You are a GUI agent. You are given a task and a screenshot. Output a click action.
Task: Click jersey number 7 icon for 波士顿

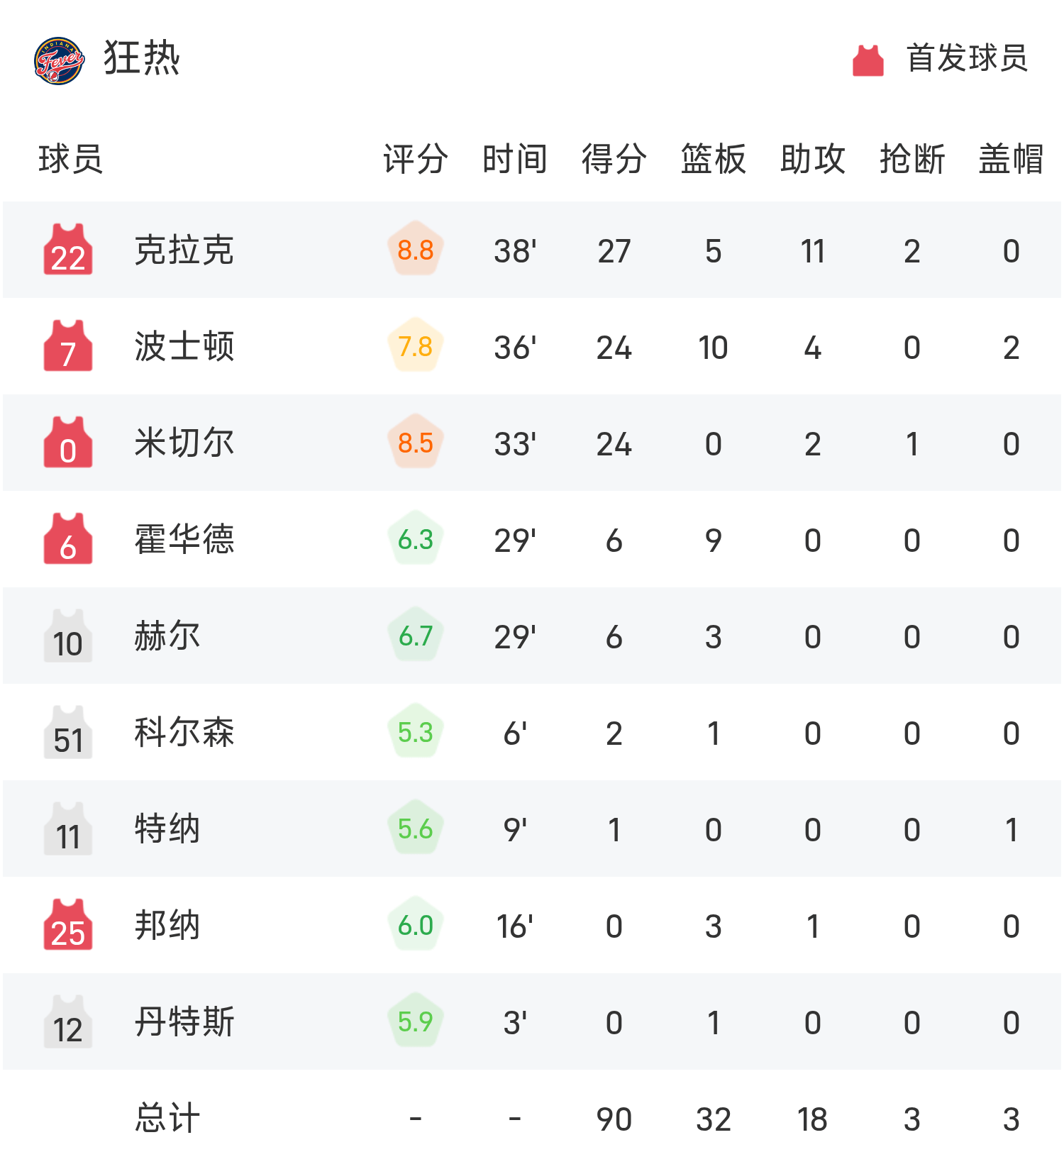click(68, 346)
